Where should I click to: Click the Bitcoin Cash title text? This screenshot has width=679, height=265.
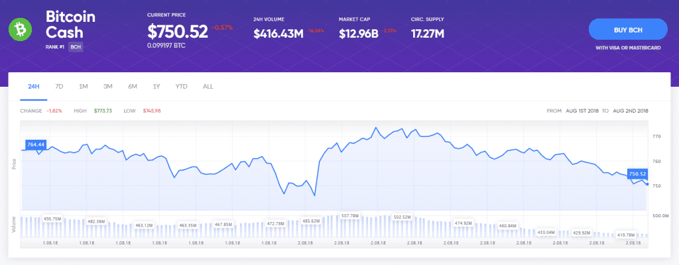(x=70, y=25)
